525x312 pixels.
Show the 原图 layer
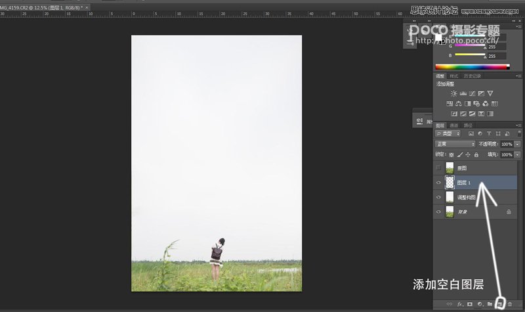click(438, 168)
